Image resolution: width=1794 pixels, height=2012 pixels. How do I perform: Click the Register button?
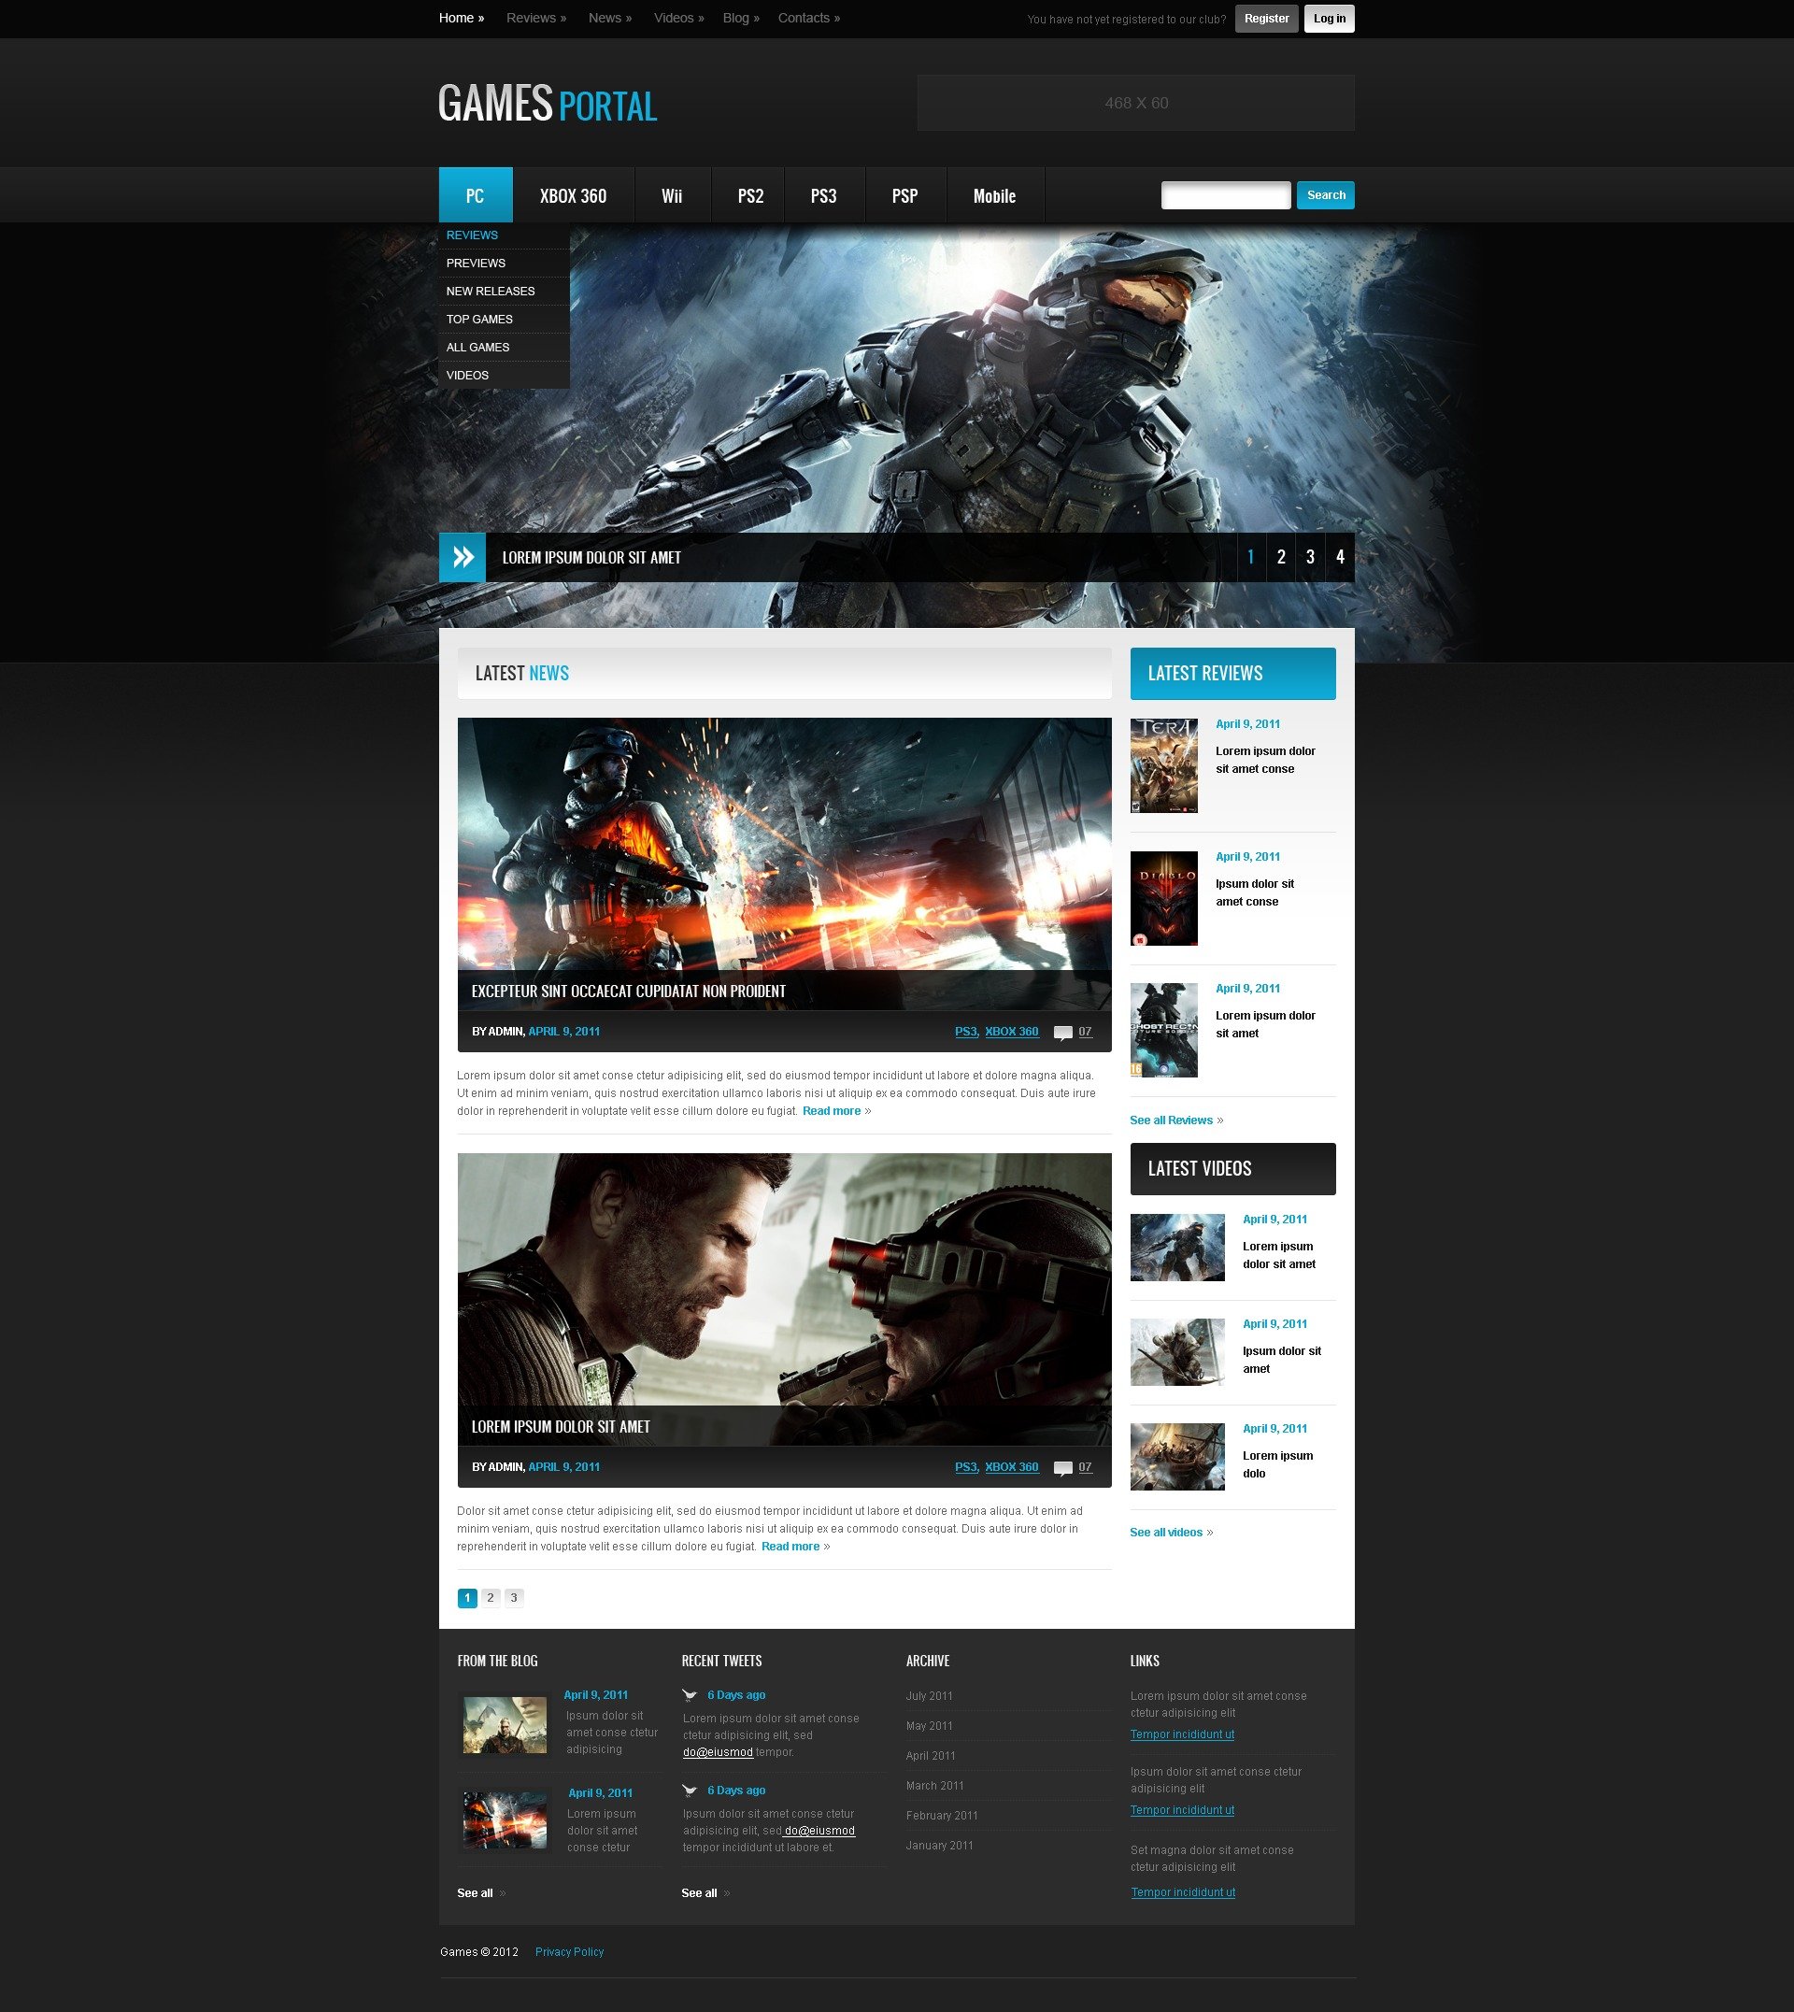pyautogui.click(x=1266, y=19)
